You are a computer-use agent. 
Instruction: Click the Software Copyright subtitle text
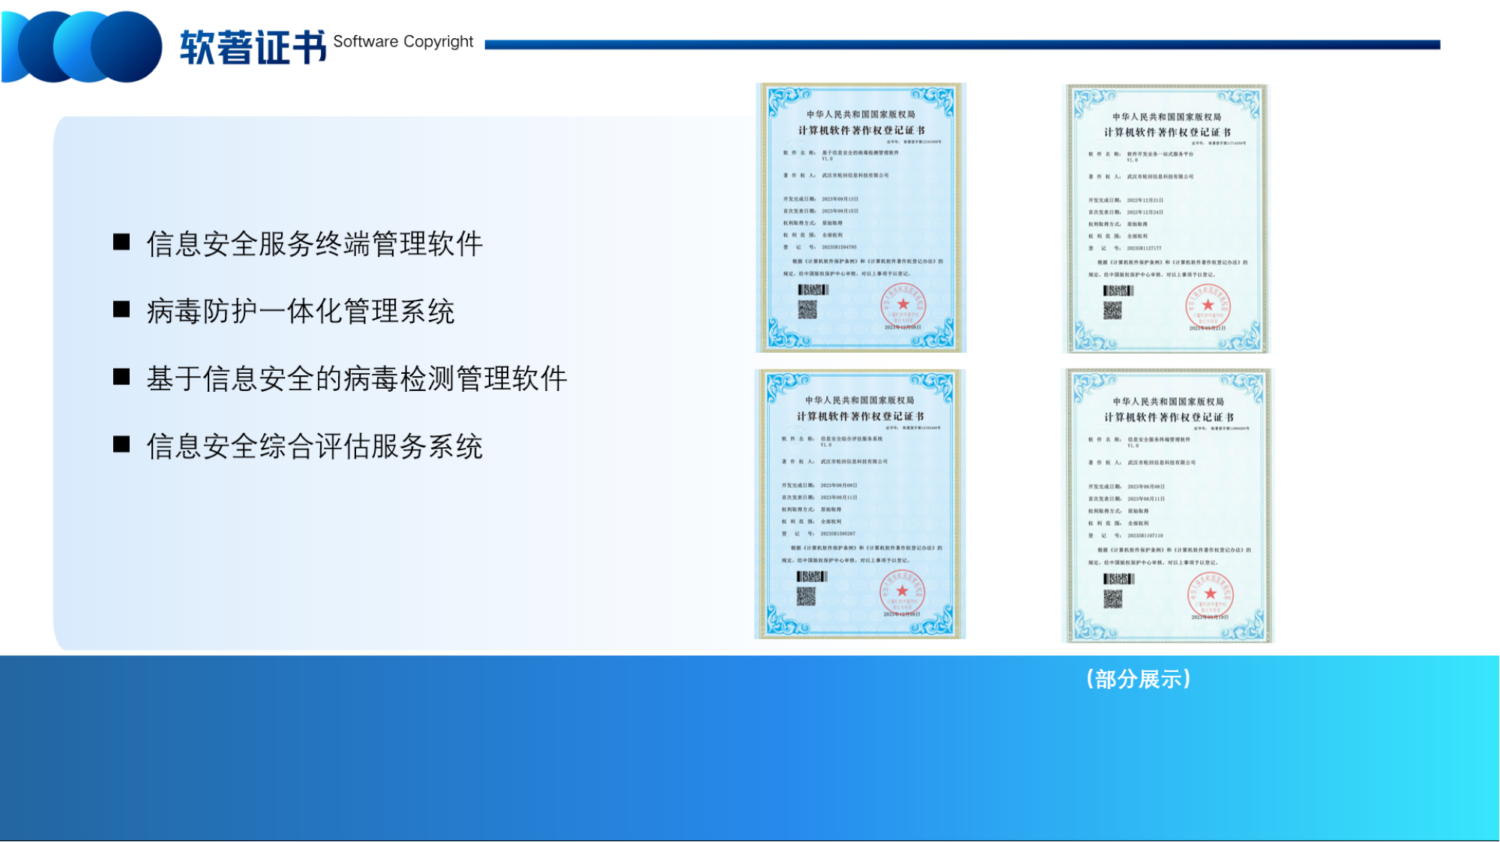pos(403,42)
